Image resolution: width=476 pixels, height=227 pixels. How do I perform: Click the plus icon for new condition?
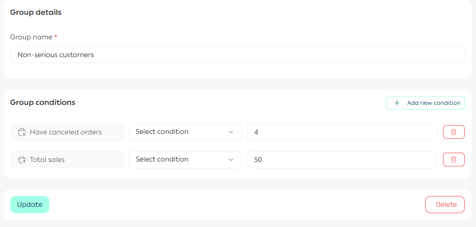397,103
